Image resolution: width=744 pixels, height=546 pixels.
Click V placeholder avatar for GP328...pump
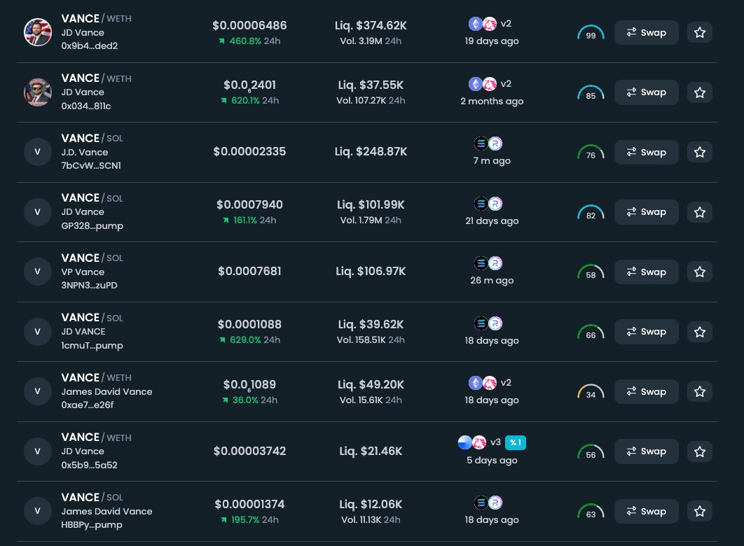click(38, 212)
